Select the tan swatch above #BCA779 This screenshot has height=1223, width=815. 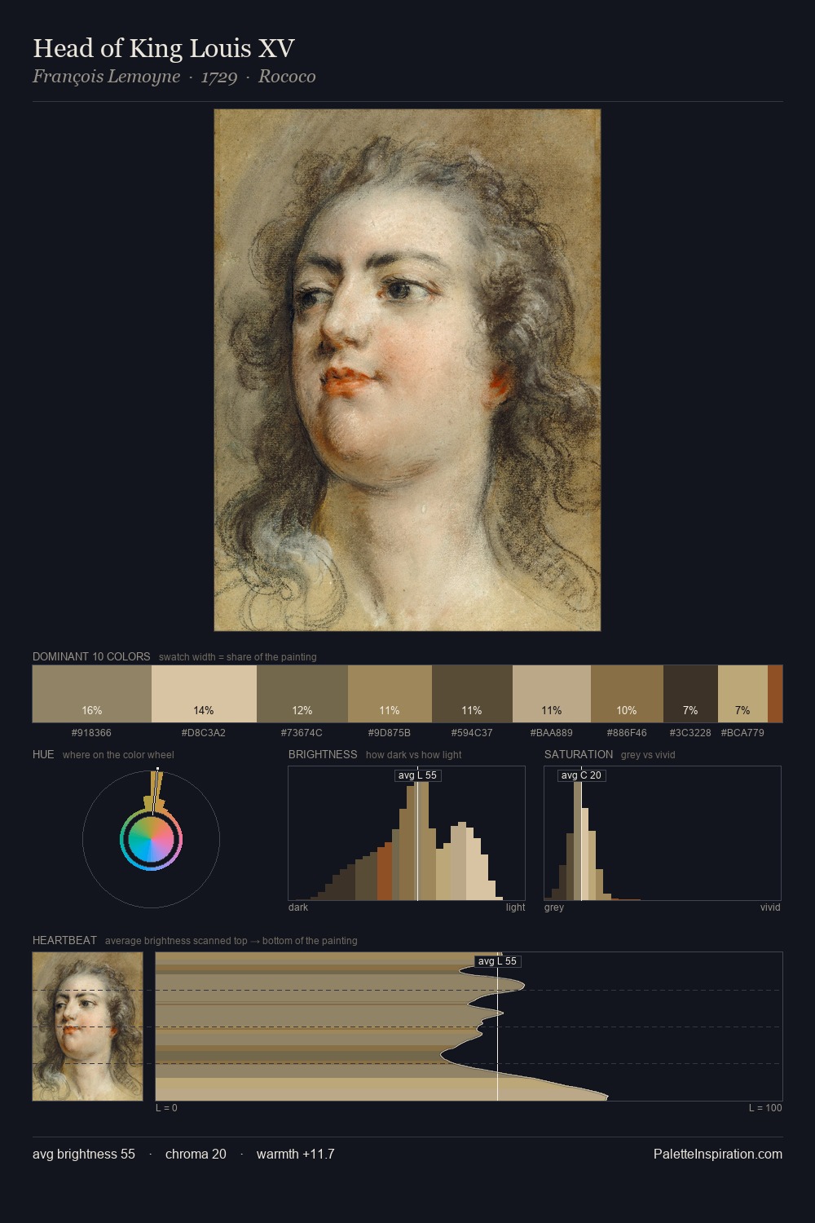pyautogui.click(x=742, y=694)
